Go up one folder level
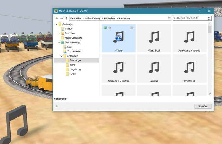 66,18
